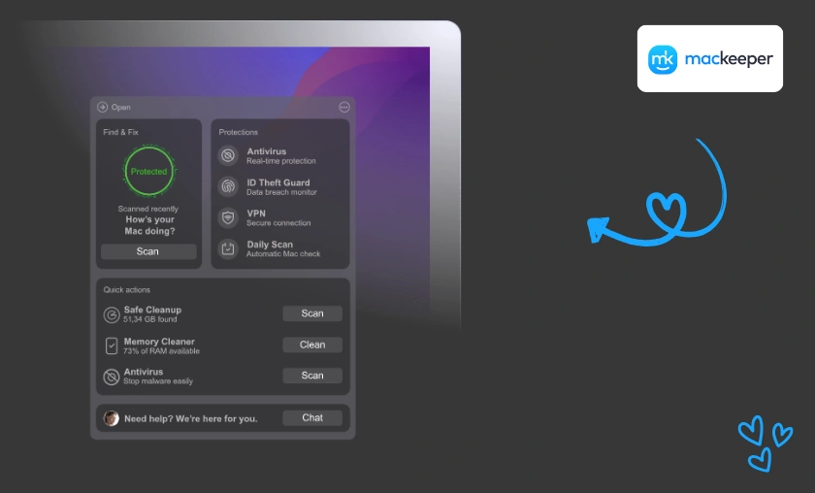Click the ID Theft Guard fingerprint icon
This screenshot has width=815, height=493.
(228, 186)
